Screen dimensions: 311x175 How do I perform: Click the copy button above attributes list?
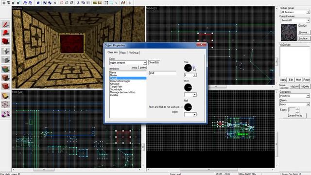(135, 68)
